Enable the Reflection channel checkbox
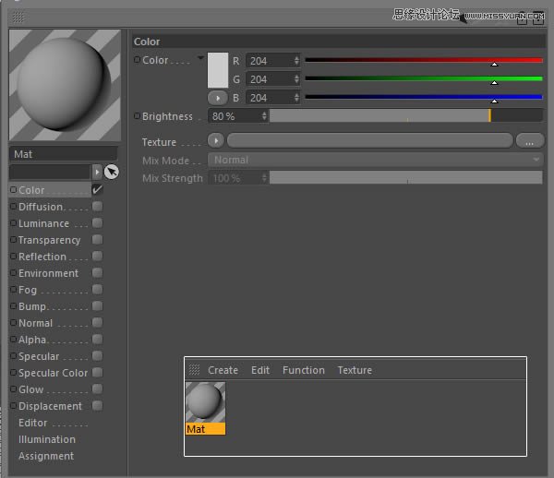554x478 pixels. point(97,257)
